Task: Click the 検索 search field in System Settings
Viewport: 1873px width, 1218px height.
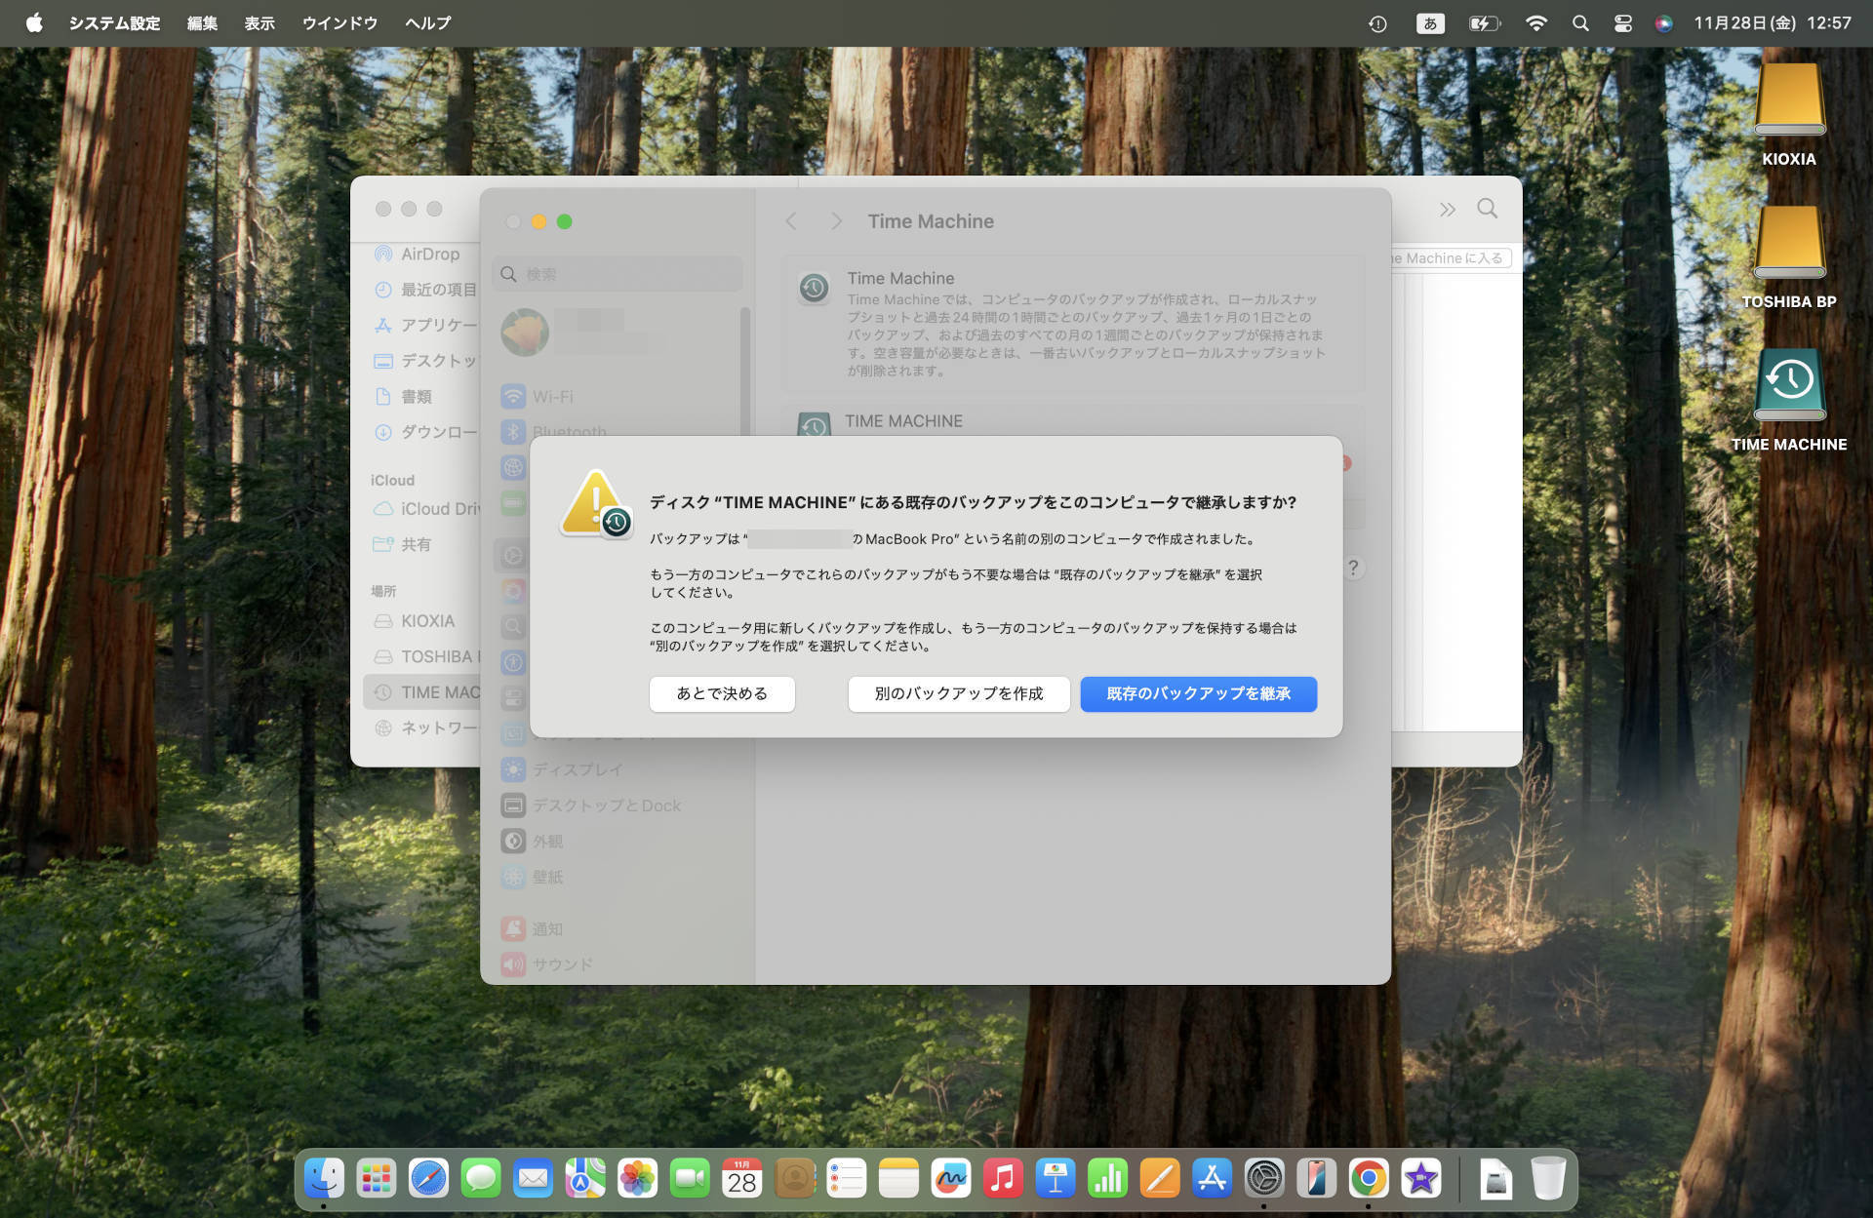Action: click(617, 274)
